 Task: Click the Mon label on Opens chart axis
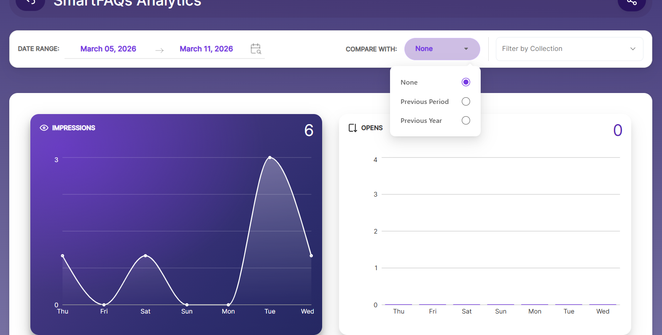click(535, 311)
